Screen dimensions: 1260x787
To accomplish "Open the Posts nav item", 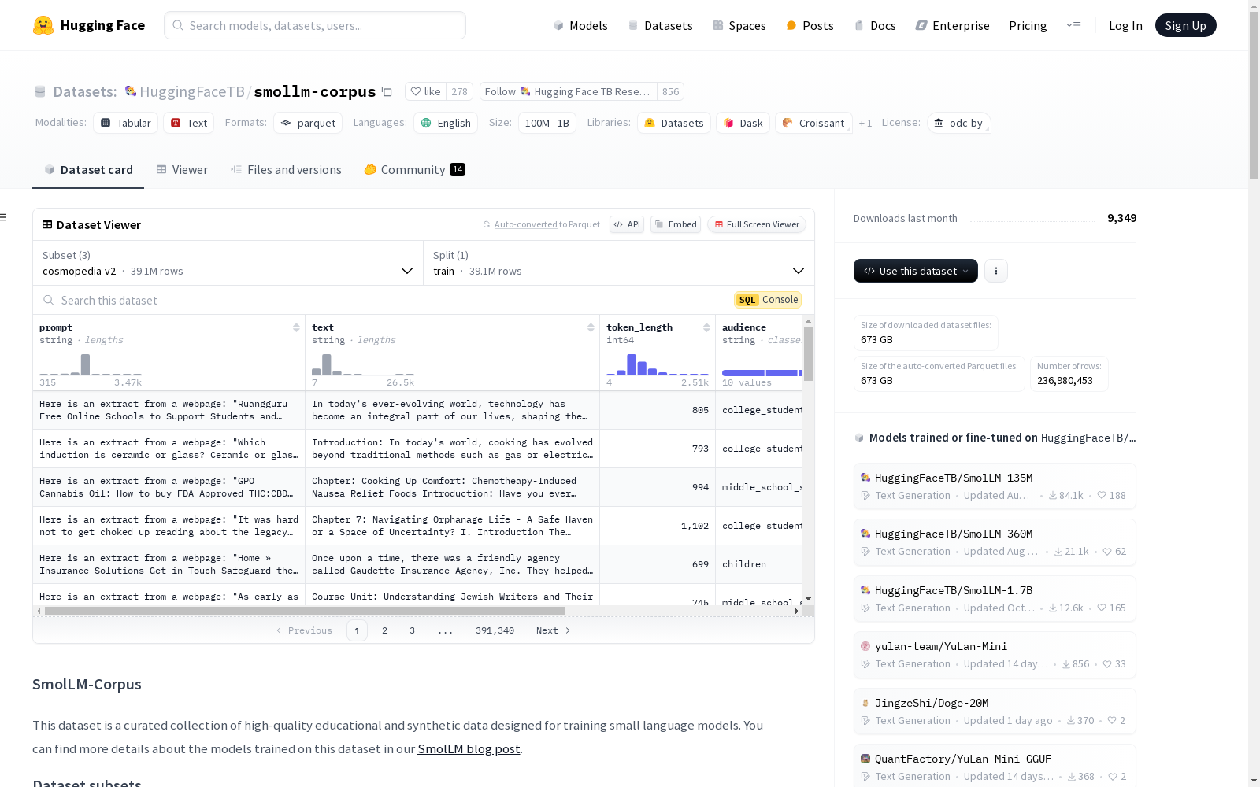I will coord(810,25).
